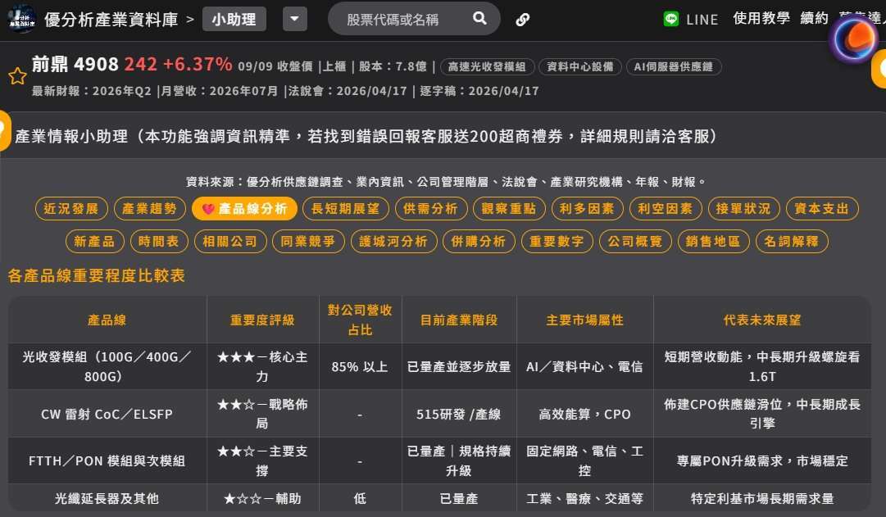
Task: Click the orange widget on right edge
Action: pyautogui.click(x=879, y=69)
